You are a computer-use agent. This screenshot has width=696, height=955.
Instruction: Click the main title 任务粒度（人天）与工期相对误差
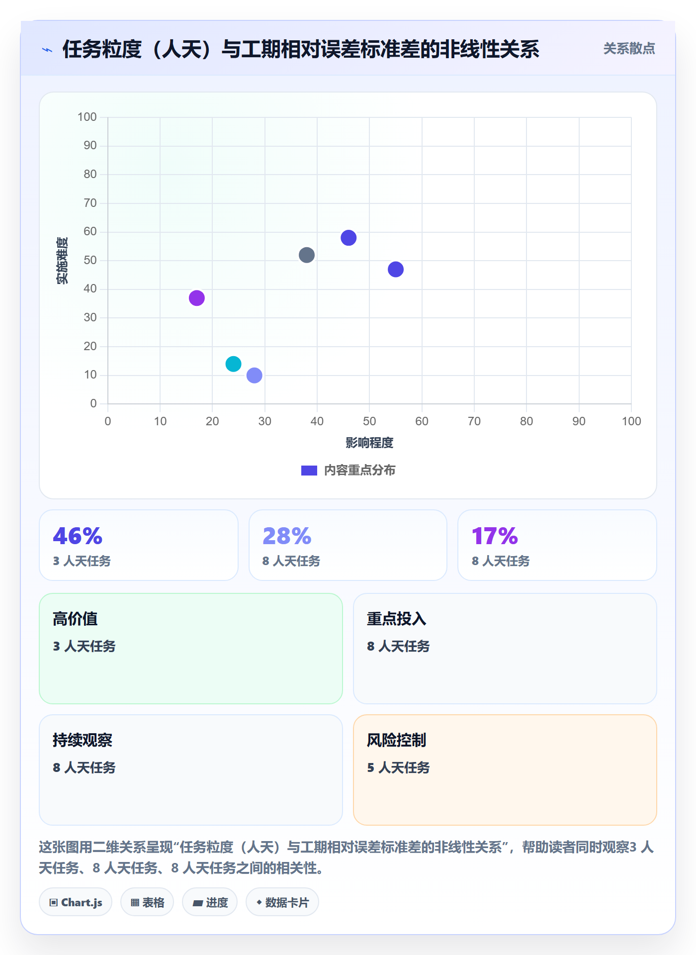click(x=301, y=49)
